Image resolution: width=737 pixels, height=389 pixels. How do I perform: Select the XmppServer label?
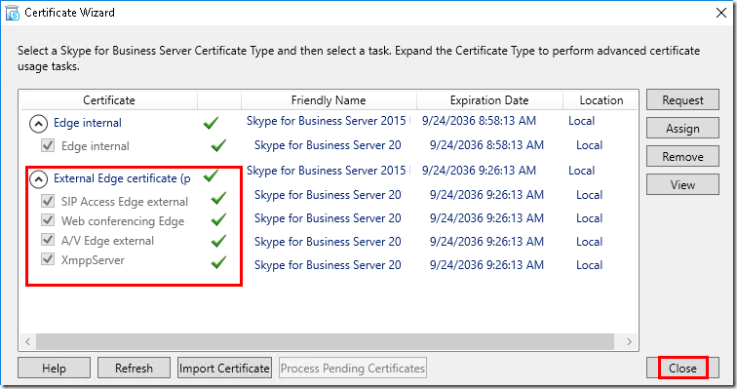click(x=93, y=259)
